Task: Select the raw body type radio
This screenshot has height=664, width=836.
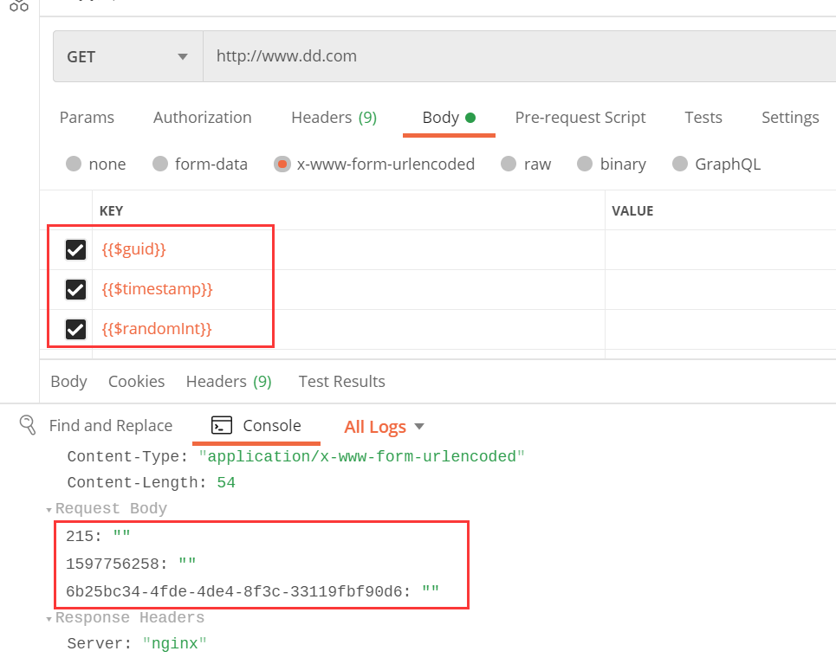Action: (x=509, y=164)
